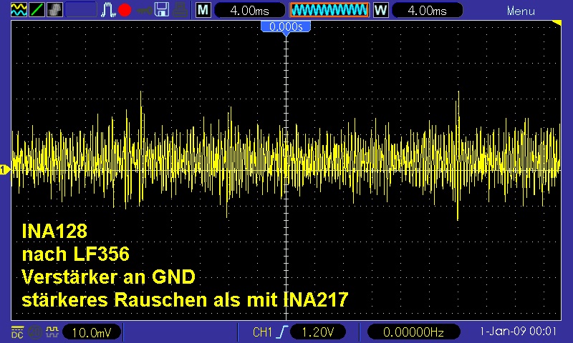Click the 1-Jan-09 00:01 date readout
The image size is (573, 343).
[x=518, y=332]
